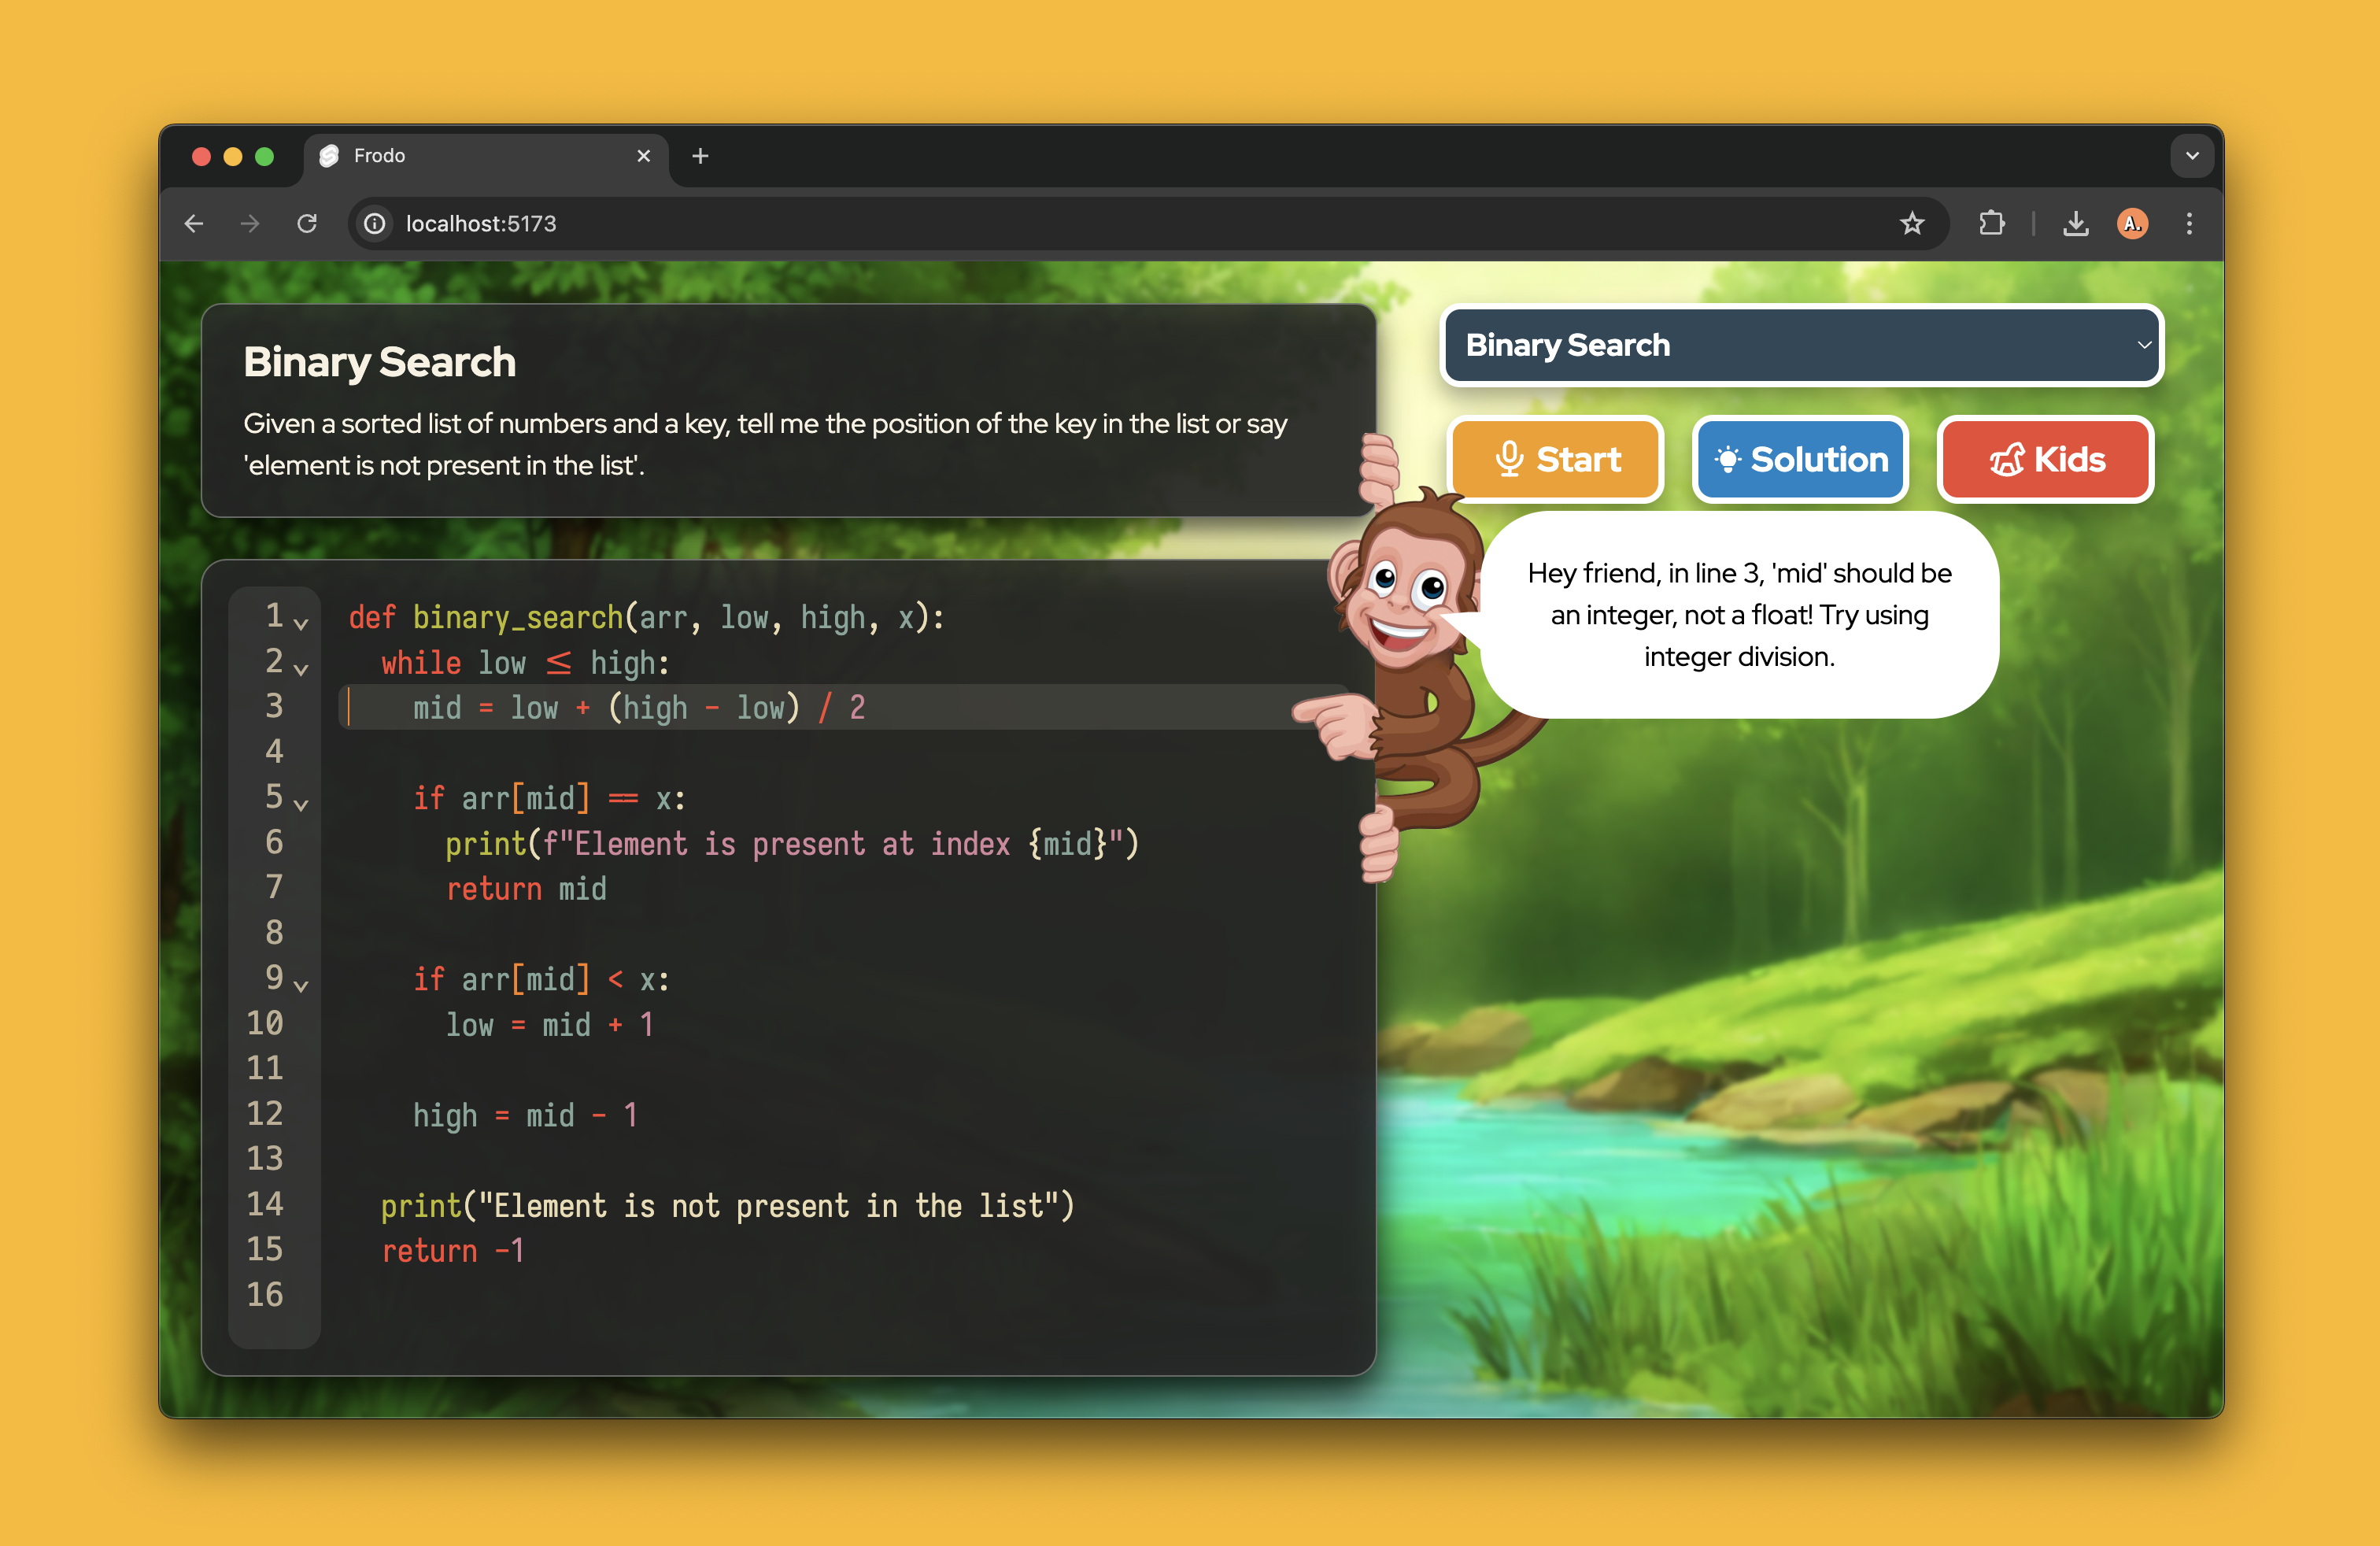Image resolution: width=2380 pixels, height=1546 pixels.
Task: Open the tab search chevron button
Action: point(2191,156)
